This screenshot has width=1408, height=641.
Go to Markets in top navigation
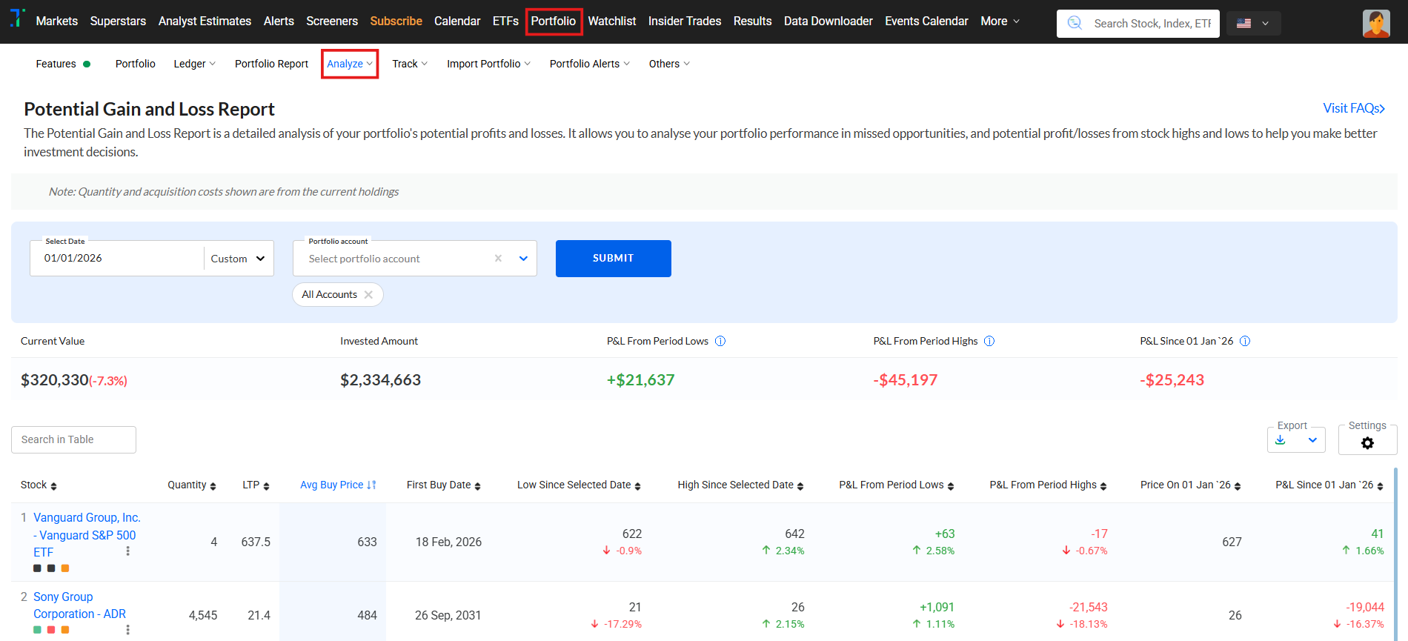(x=57, y=21)
